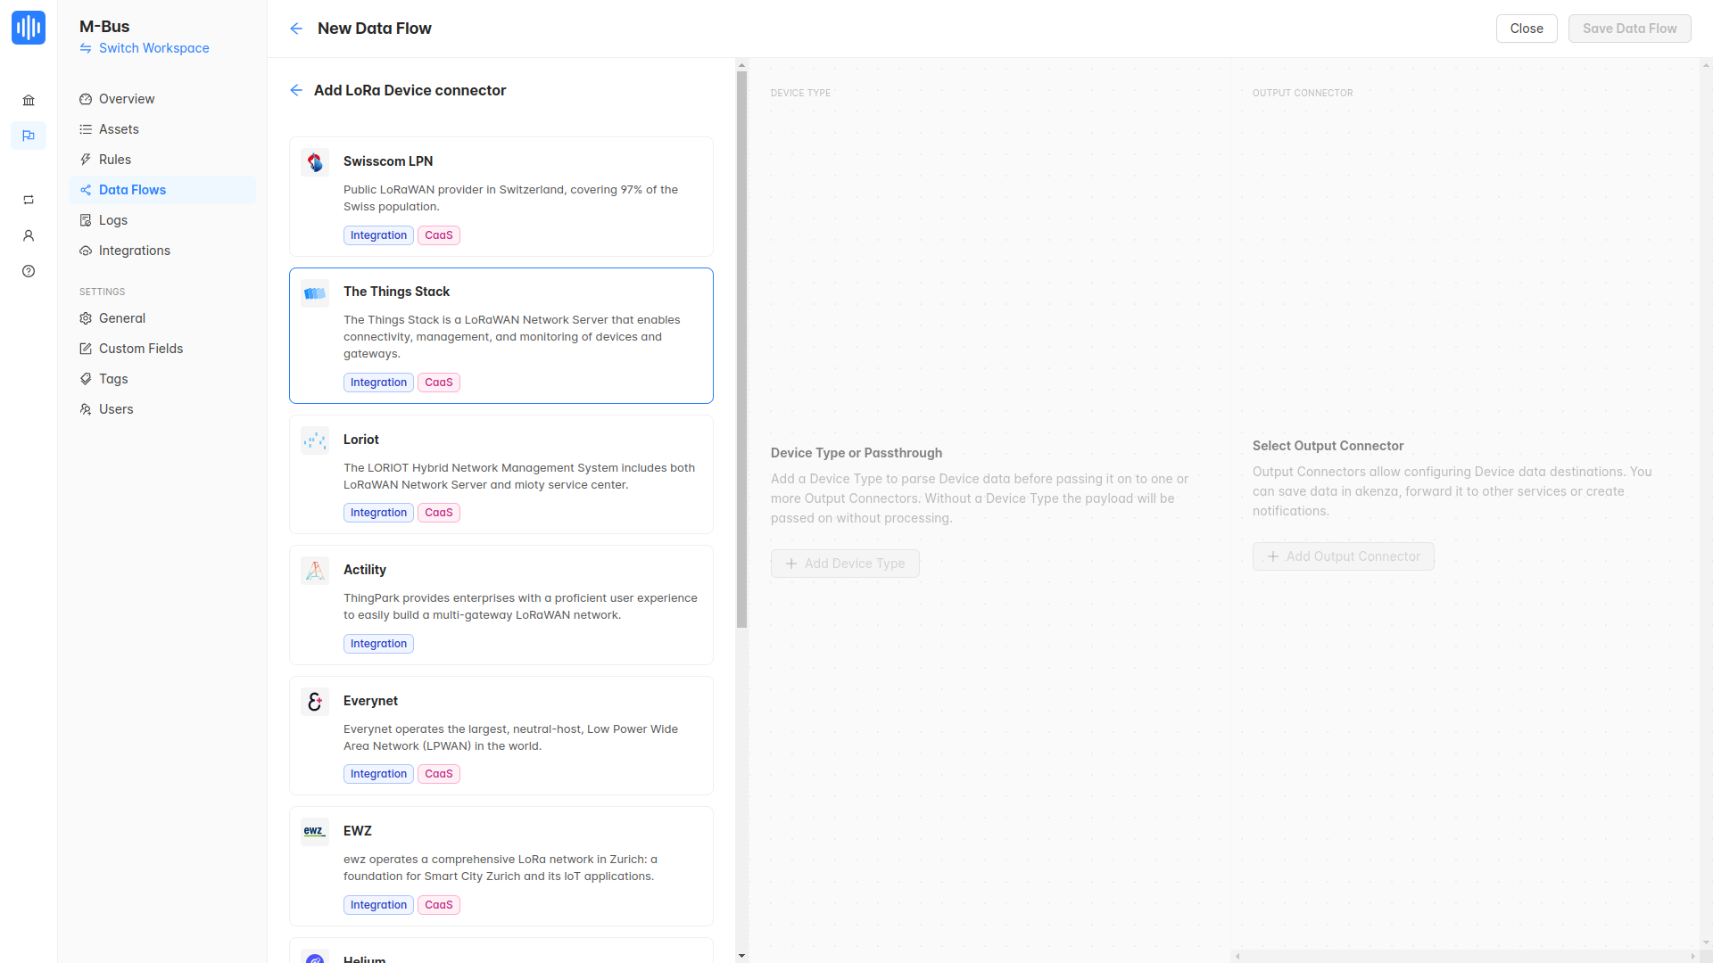The height and width of the screenshot is (963, 1713).
Task: Click the help question mark icon
Action: [x=29, y=271]
